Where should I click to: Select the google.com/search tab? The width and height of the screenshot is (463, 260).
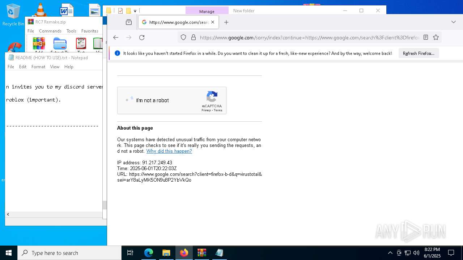(178, 22)
